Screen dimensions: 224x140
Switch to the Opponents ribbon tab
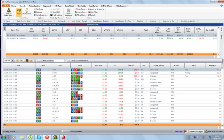(47, 6)
